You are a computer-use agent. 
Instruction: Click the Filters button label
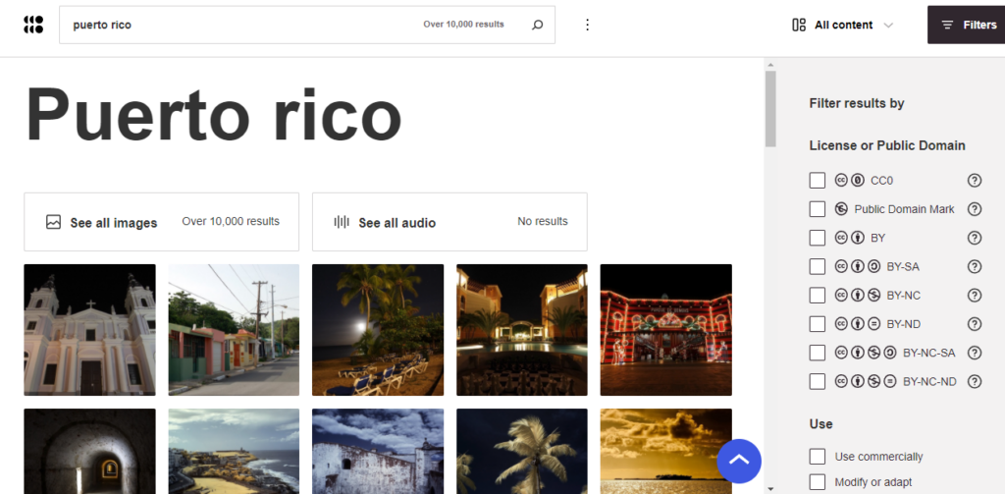pos(979,25)
